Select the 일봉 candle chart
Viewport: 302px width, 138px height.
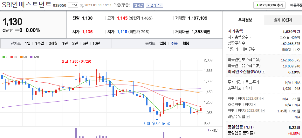(x=163, y=43)
